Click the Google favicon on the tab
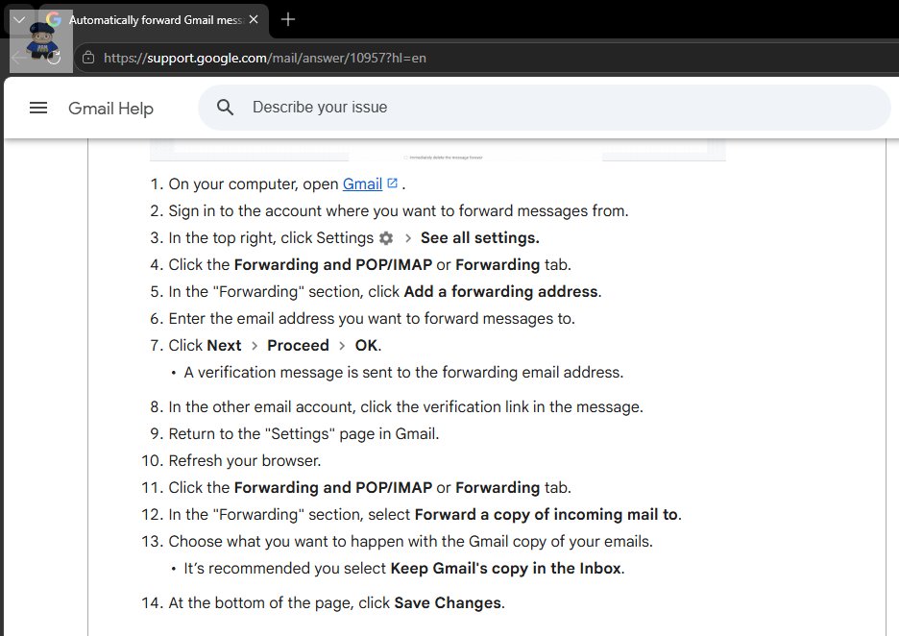Screen dimensions: 899x636 tap(54, 19)
